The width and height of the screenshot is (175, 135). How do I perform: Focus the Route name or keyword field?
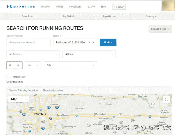click(28, 42)
